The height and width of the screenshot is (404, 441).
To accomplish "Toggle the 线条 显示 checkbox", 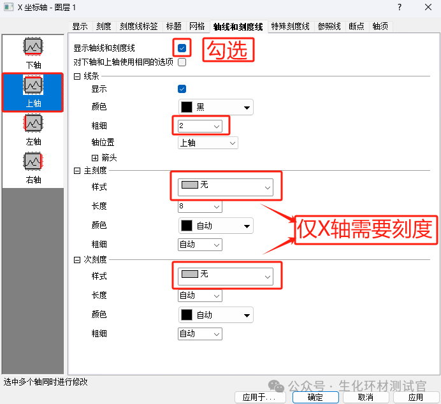I will 182,89.
